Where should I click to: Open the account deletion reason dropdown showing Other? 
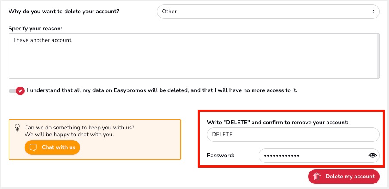click(x=268, y=12)
